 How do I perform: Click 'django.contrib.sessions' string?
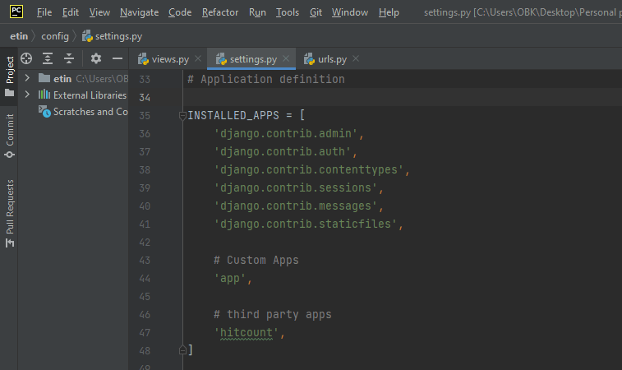[x=296, y=187]
